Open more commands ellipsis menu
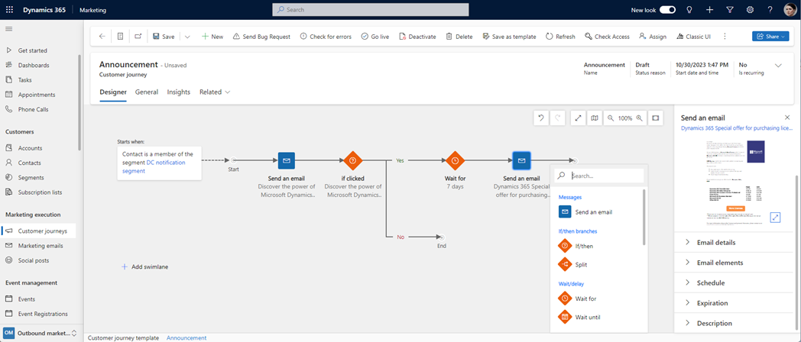Screen dimensions: 801x342 (x=725, y=37)
